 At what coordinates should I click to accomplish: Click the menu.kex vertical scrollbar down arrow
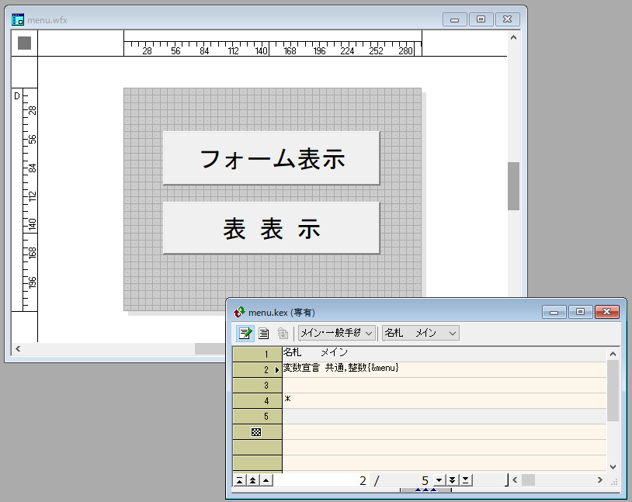(x=613, y=467)
